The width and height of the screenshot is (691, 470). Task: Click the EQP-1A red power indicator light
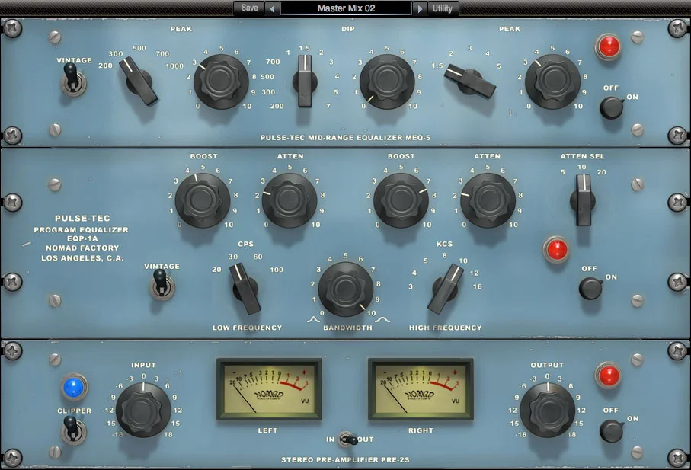pyautogui.click(x=557, y=250)
